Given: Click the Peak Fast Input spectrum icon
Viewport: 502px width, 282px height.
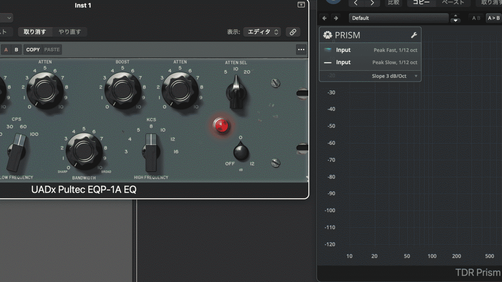Looking at the screenshot, I should [x=328, y=50].
